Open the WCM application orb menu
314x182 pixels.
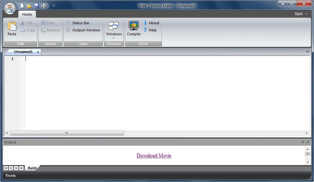click(x=10, y=8)
